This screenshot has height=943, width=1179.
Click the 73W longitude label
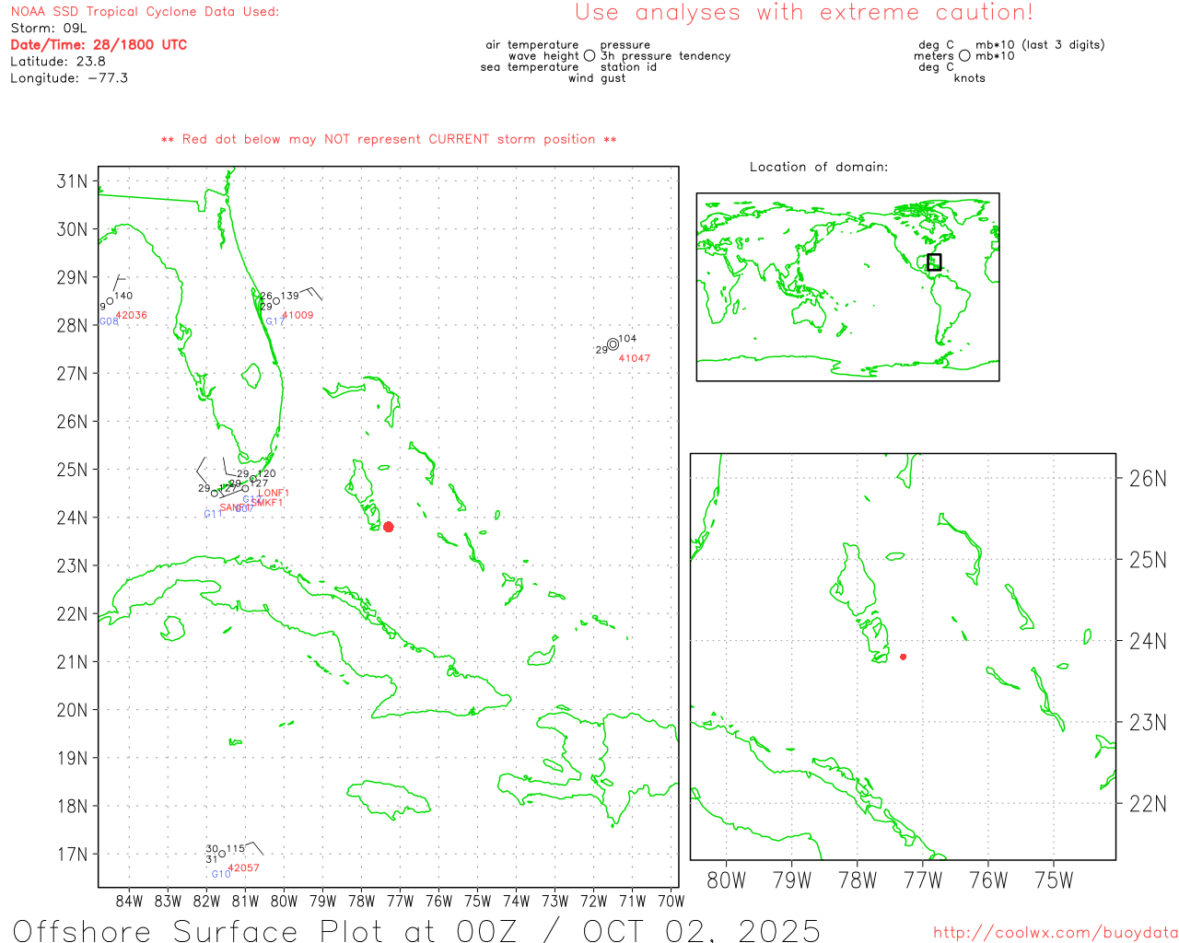pos(555,901)
